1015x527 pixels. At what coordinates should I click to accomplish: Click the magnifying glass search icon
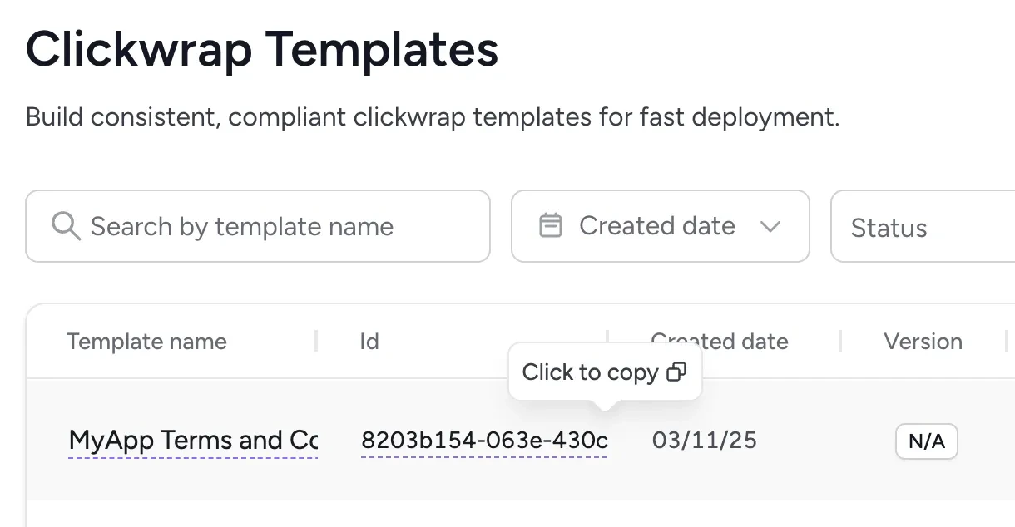click(x=65, y=226)
